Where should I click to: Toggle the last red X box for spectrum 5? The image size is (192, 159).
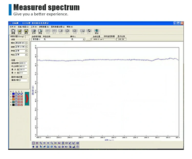(x=22, y=105)
